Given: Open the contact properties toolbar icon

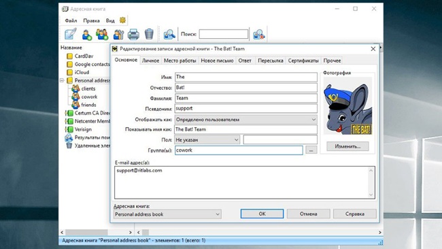Looking at the screenshot, I should [x=118, y=35].
